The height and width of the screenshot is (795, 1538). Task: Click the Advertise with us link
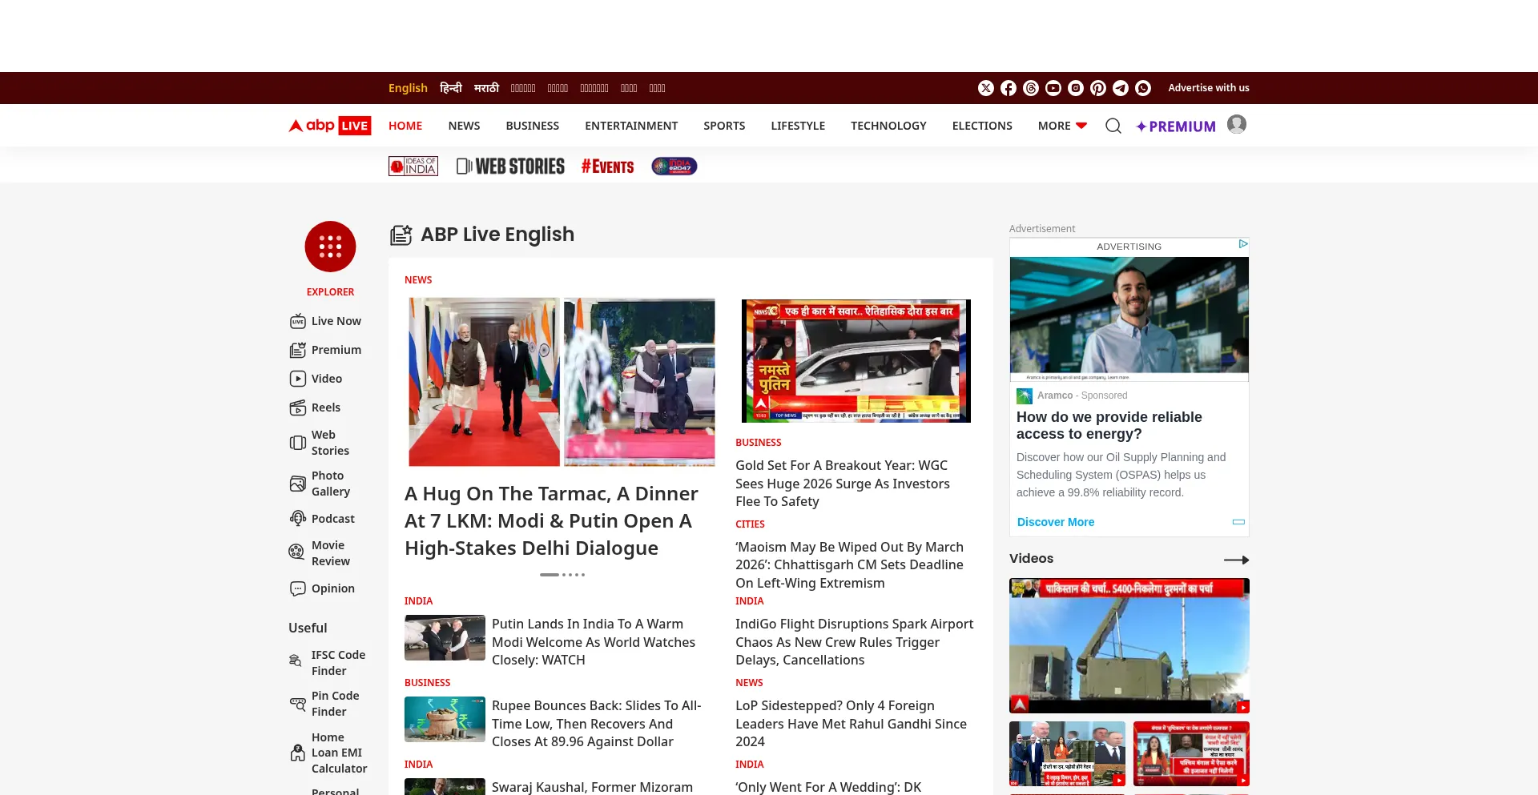point(1208,88)
